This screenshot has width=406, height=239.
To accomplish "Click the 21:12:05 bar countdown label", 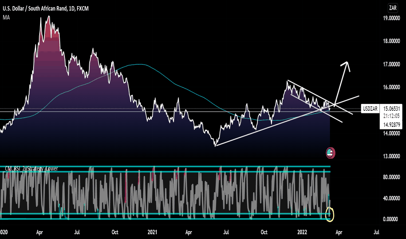I will pyautogui.click(x=392, y=116).
